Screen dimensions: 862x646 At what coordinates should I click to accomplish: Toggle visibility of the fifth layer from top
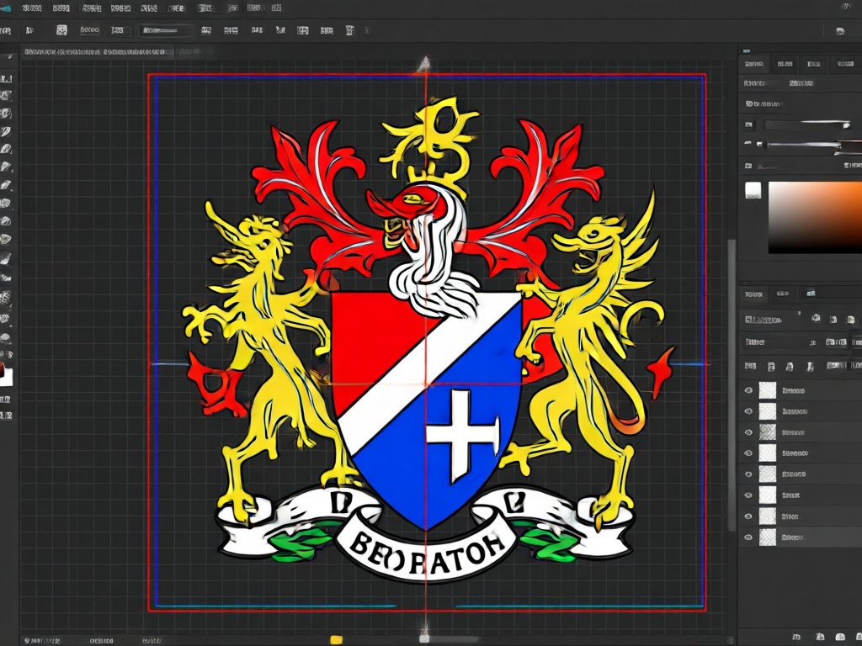748,474
